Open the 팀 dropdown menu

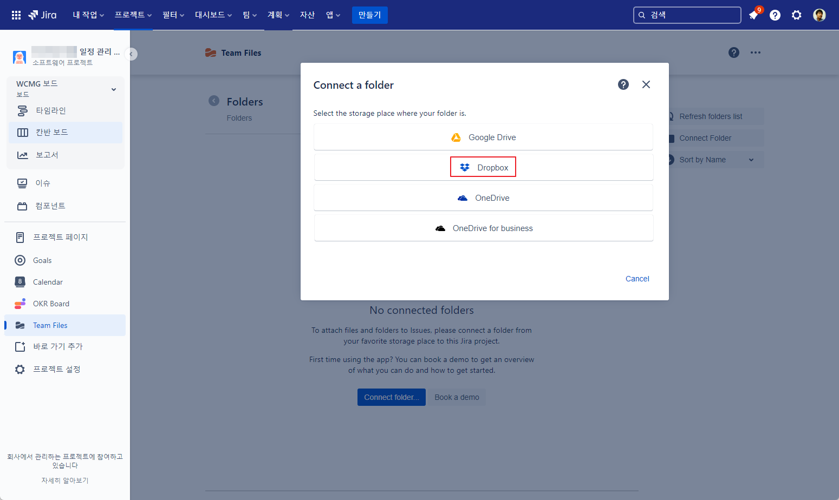[250, 15]
